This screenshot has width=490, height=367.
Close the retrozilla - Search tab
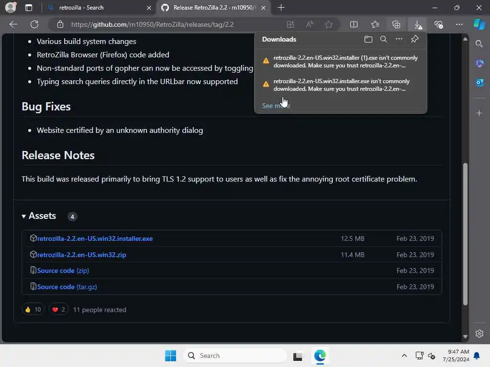pos(149,8)
